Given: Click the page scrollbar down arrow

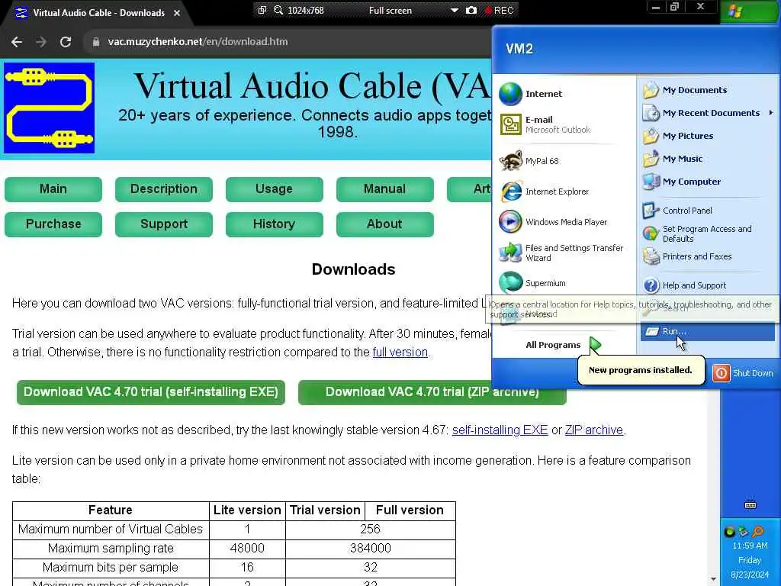Looking at the screenshot, I should [x=713, y=580].
